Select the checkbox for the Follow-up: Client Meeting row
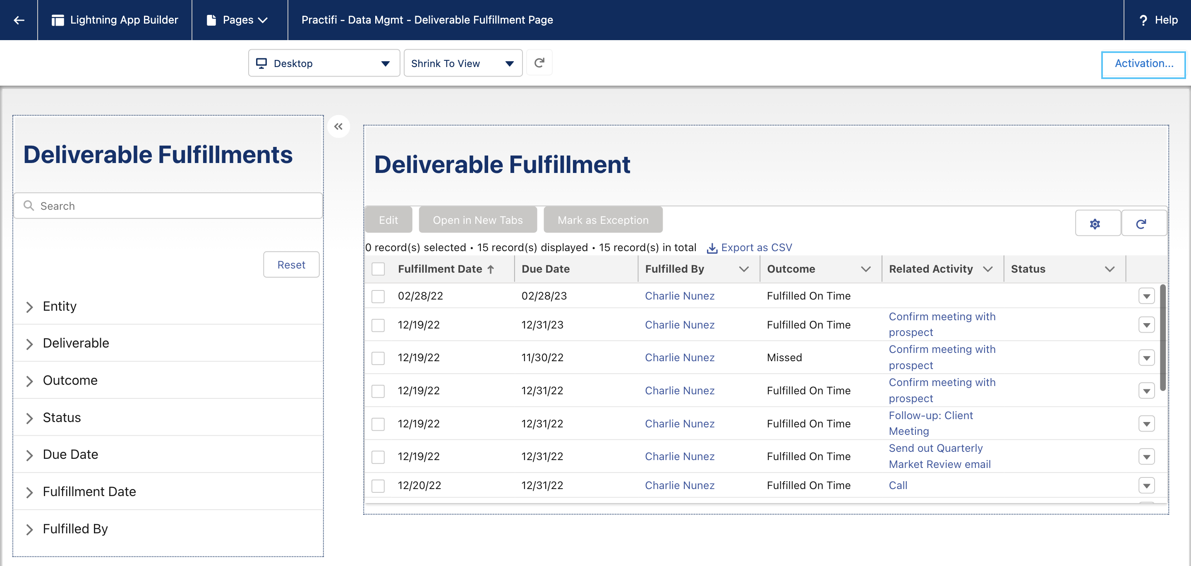This screenshot has width=1191, height=566. pos(378,424)
